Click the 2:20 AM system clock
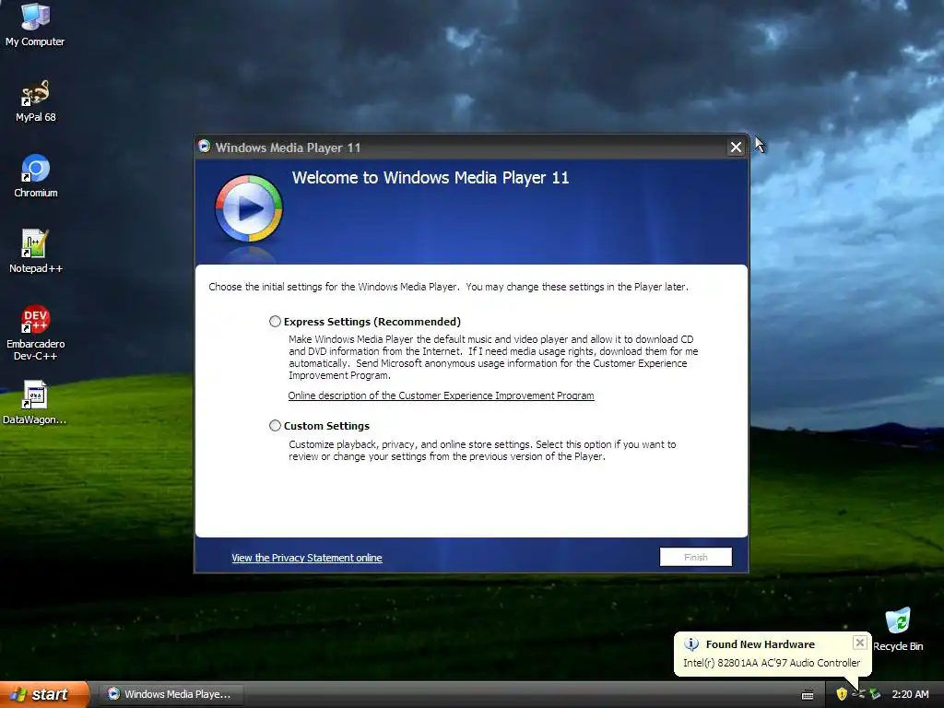 [x=910, y=694]
